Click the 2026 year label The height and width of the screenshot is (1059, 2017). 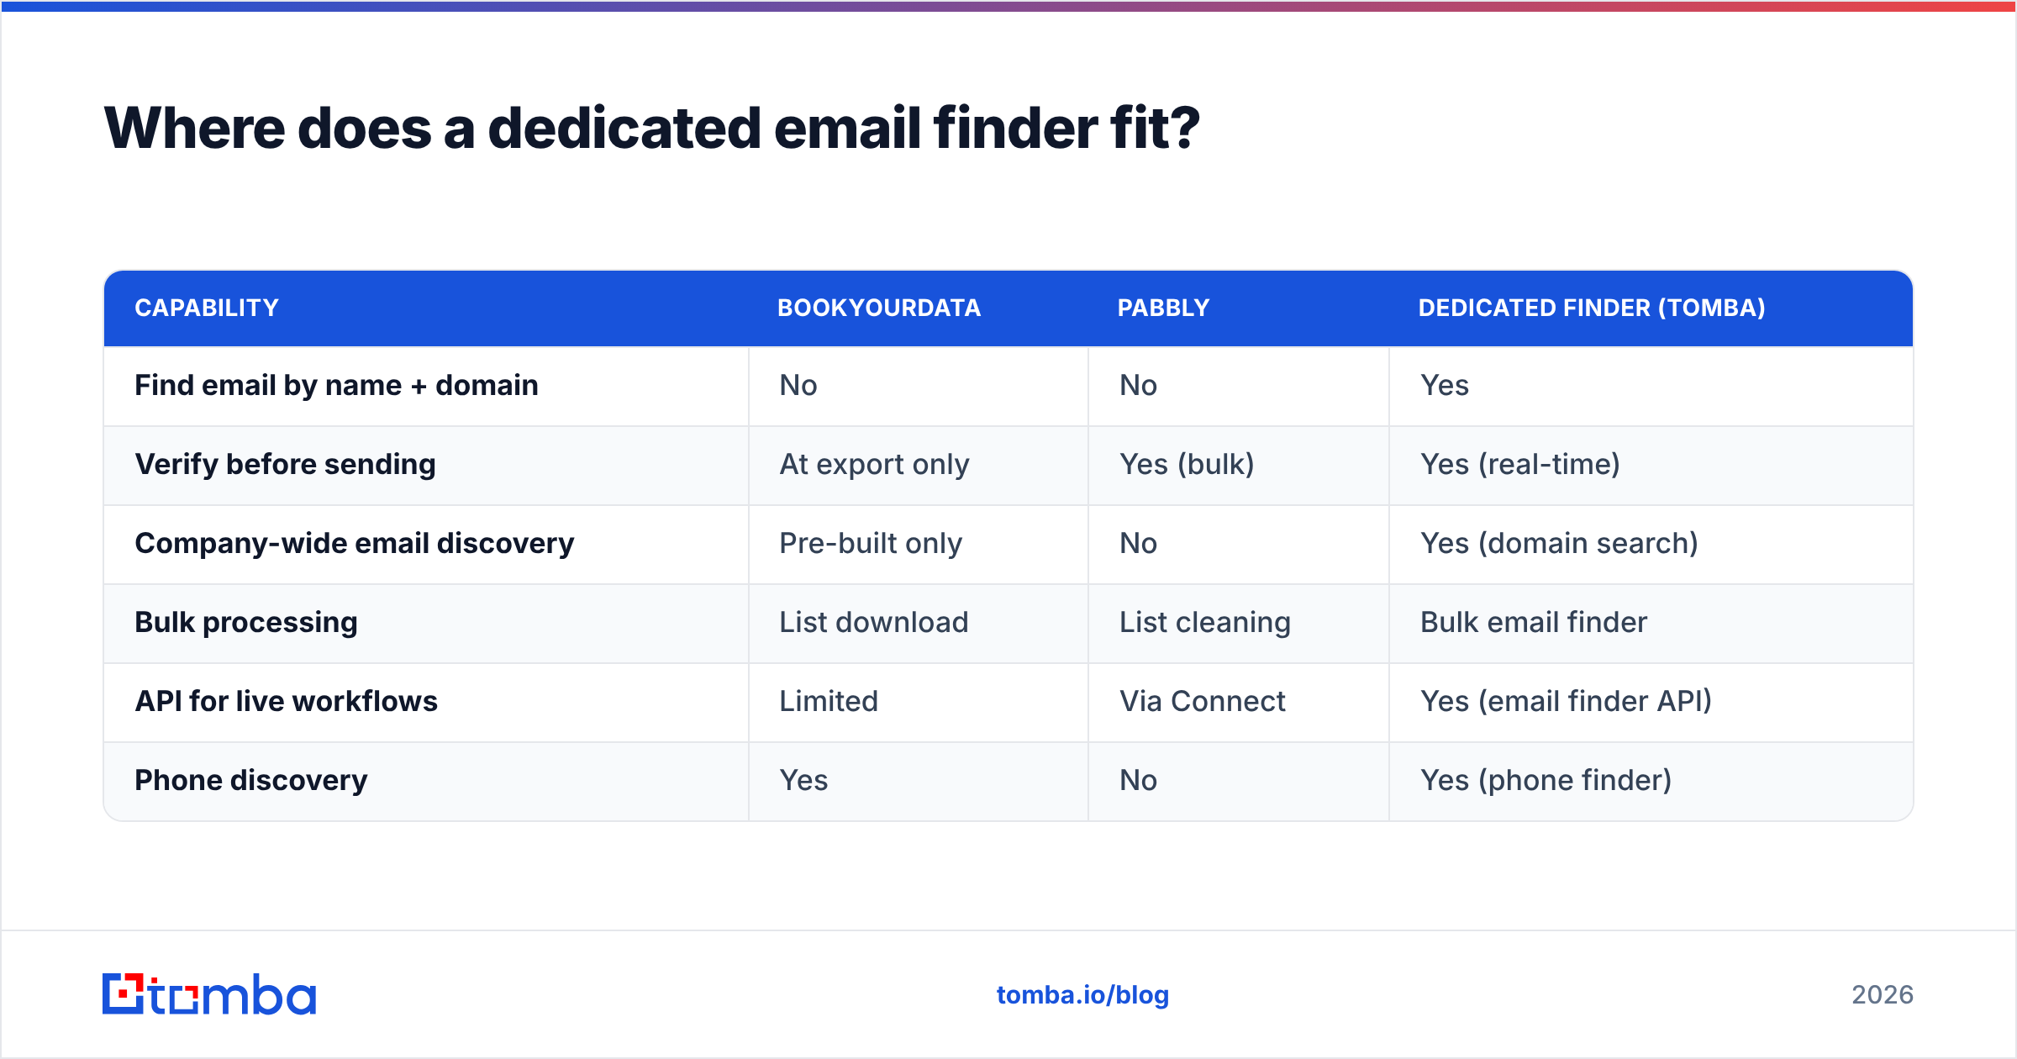tap(1883, 995)
